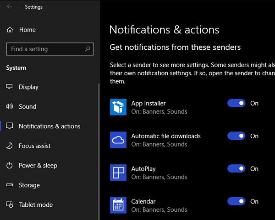Turn off App Installer notifications toggle
Image resolution: width=275 pixels, height=220 pixels.
(236, 103)
